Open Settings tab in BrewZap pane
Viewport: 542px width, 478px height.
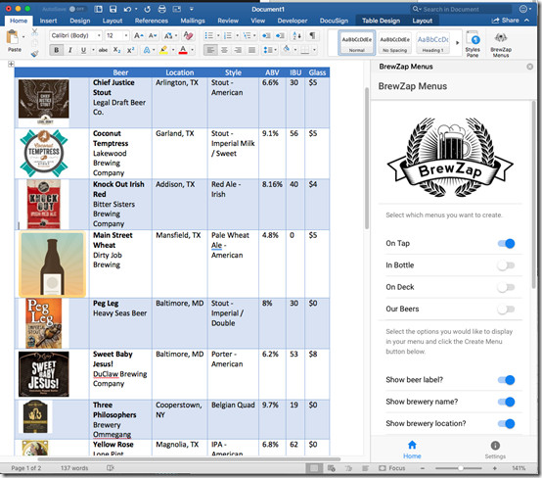(x=495, y=450)
